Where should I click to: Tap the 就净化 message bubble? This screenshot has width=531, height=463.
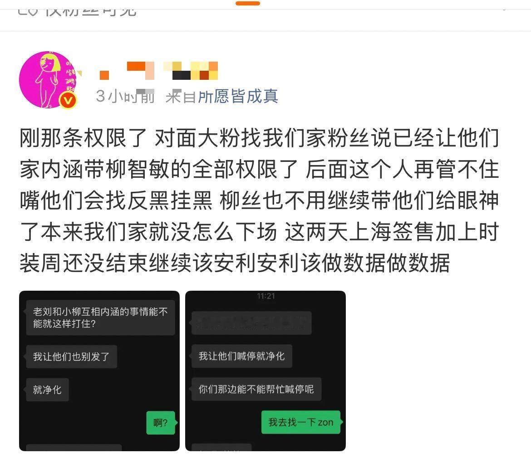[x=47, y=390]
